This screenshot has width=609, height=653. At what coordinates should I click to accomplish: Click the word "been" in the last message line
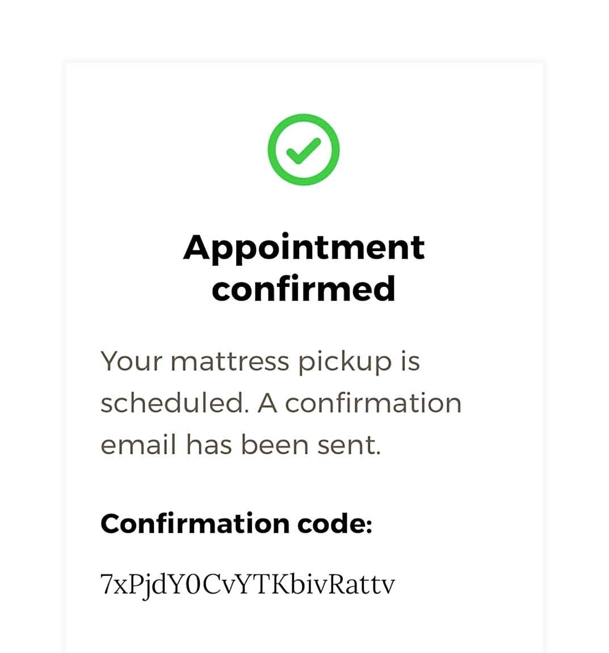[x=275, y=444]
